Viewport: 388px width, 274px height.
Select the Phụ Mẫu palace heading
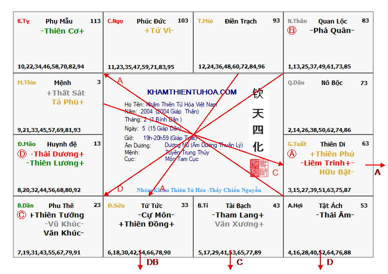click(x=59, y=21)
